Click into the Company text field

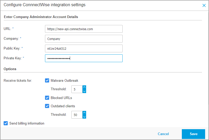[84, 39]
